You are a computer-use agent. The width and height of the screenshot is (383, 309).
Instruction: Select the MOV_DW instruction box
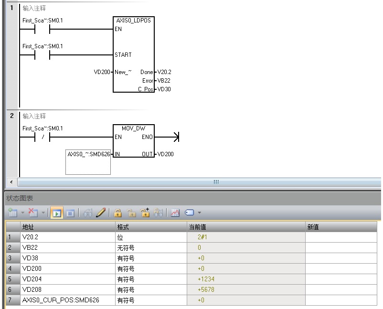coord(134,141)
